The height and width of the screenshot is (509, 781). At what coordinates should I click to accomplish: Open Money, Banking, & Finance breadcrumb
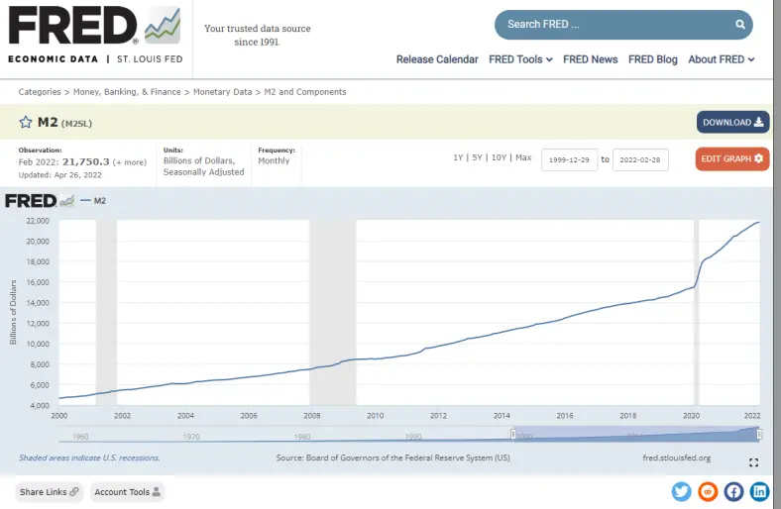pos(127,92)
